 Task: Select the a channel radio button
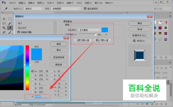pyautogui.click(x=52, y=75)
